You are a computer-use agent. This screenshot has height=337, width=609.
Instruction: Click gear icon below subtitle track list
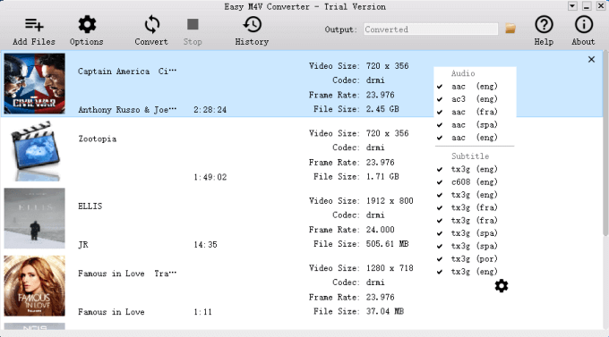pos(502,286)
